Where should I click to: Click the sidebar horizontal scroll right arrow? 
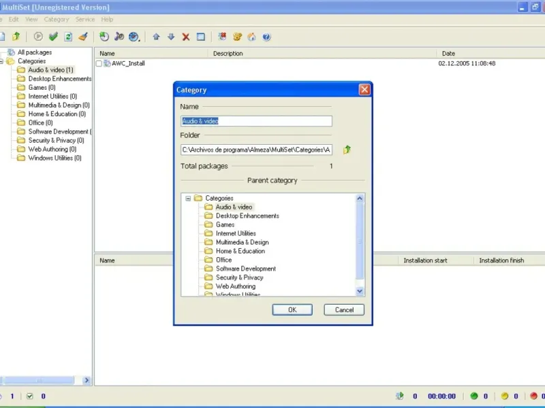tap(87, 380)
